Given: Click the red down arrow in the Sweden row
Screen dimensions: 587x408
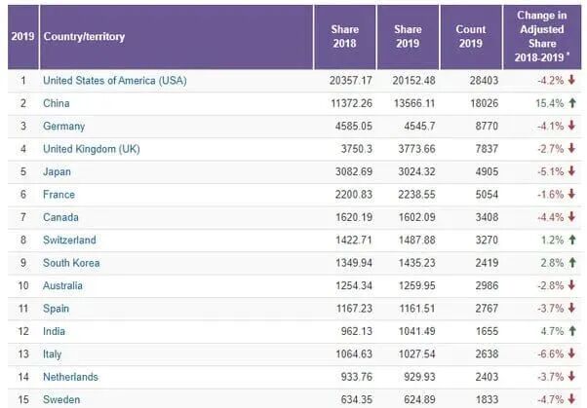Looking at the screenshot, I should pos(571,398).
